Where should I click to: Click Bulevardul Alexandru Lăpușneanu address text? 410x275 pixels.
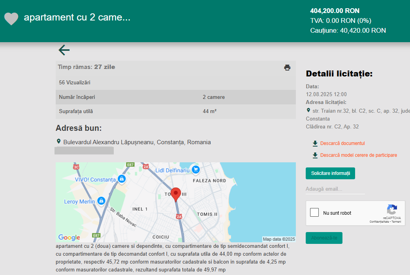pos(137,142)
